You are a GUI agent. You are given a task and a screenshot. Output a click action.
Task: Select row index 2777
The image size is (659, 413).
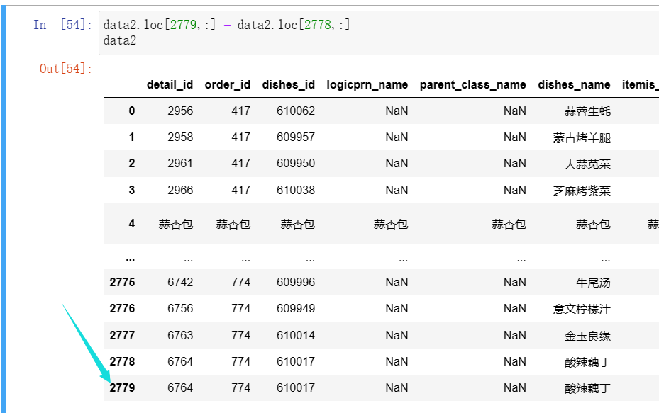pyautogui.click(x=122, y=335)
